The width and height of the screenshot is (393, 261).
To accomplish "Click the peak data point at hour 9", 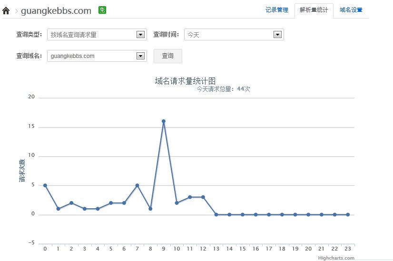I will 163,121.
